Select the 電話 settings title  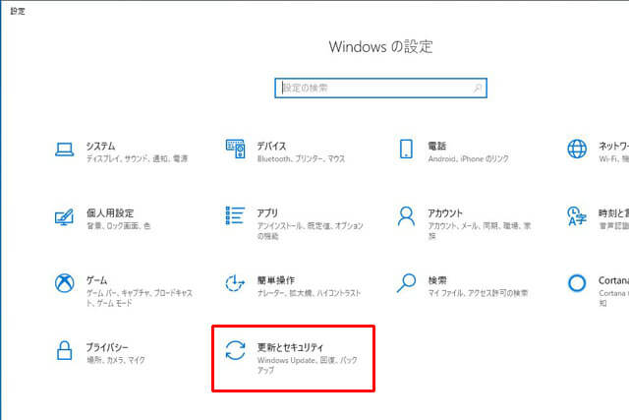click(437, 146)
